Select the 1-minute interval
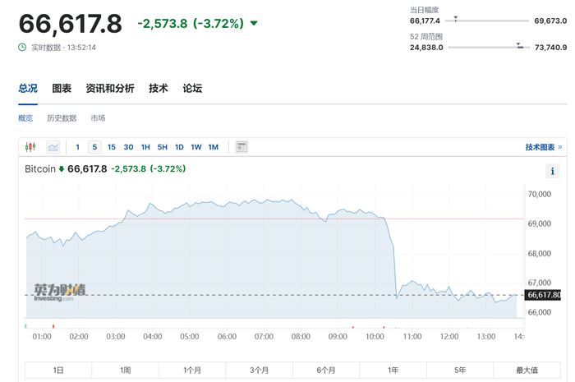 (x=78, y=147)
